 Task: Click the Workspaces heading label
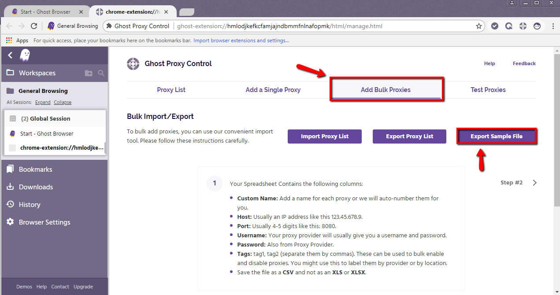coord(37,73)
